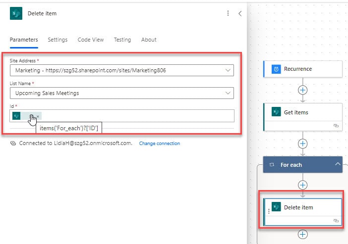Select the Get items action card

(x=302, y=117)
